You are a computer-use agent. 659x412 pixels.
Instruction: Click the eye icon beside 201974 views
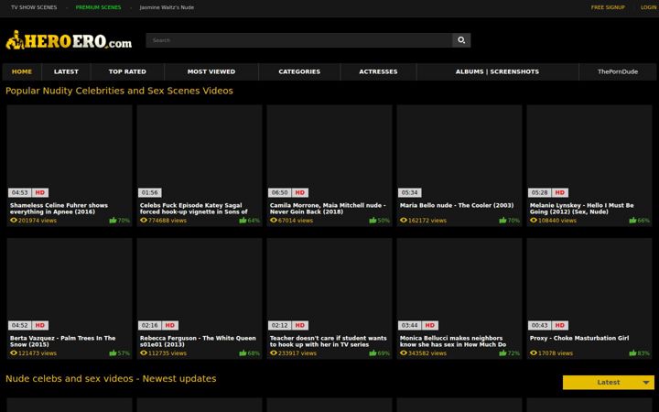point(14,221)
